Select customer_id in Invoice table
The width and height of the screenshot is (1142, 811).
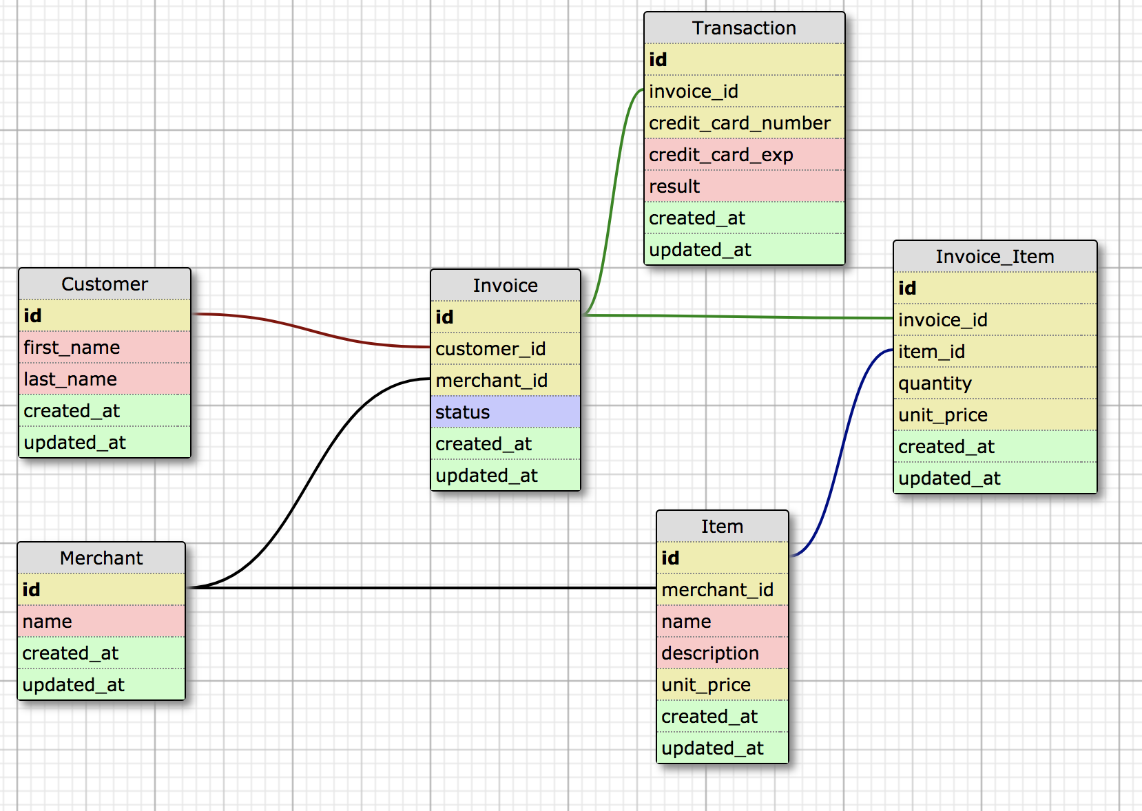pos(506,349)
